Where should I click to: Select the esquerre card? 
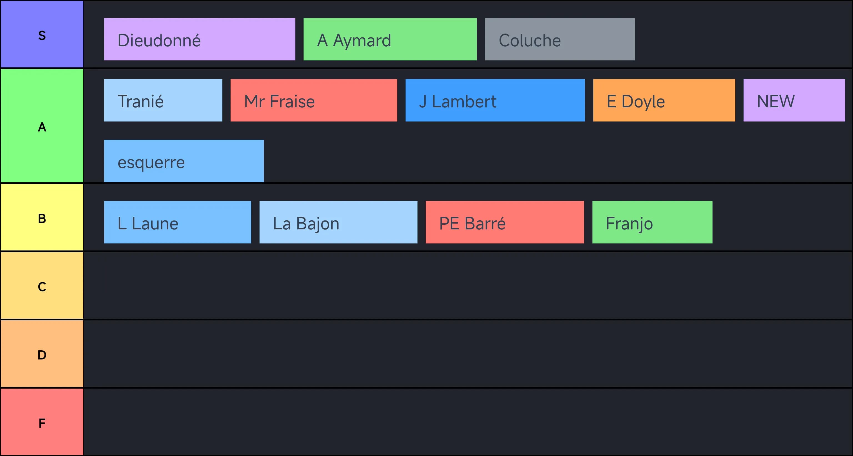pyautogui.click(x=184, y=161)
